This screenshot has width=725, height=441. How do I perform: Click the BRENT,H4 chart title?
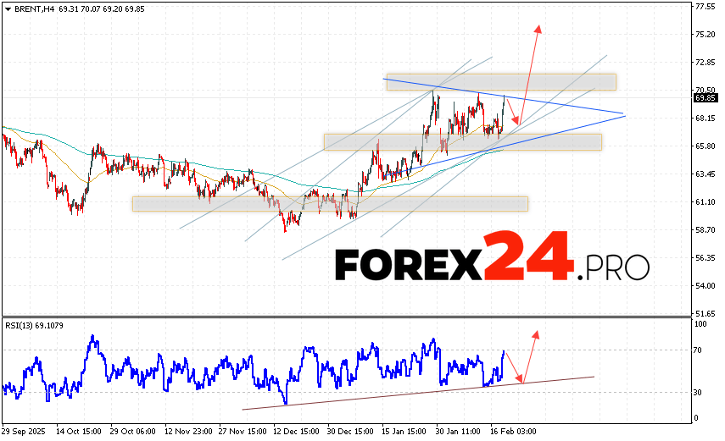click(32, 8)
